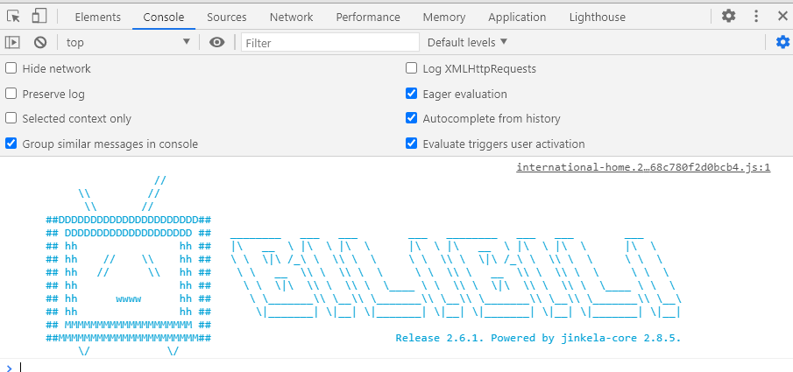
Task: Switch to the Performance tab
Action: 368,18
